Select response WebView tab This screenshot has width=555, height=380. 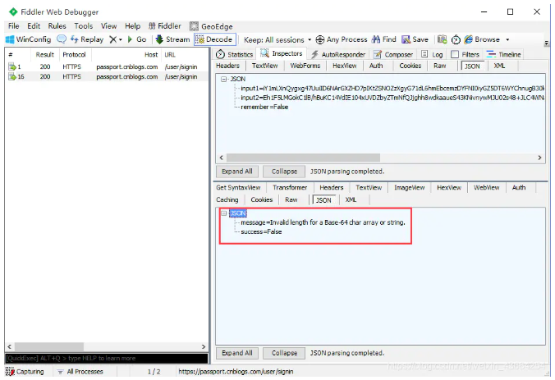tap(486, 187)
